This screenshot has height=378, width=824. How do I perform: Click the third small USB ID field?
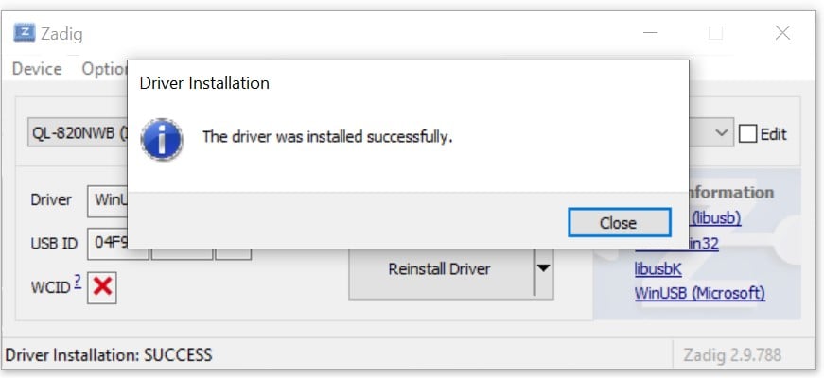click(x=234, y=254)
